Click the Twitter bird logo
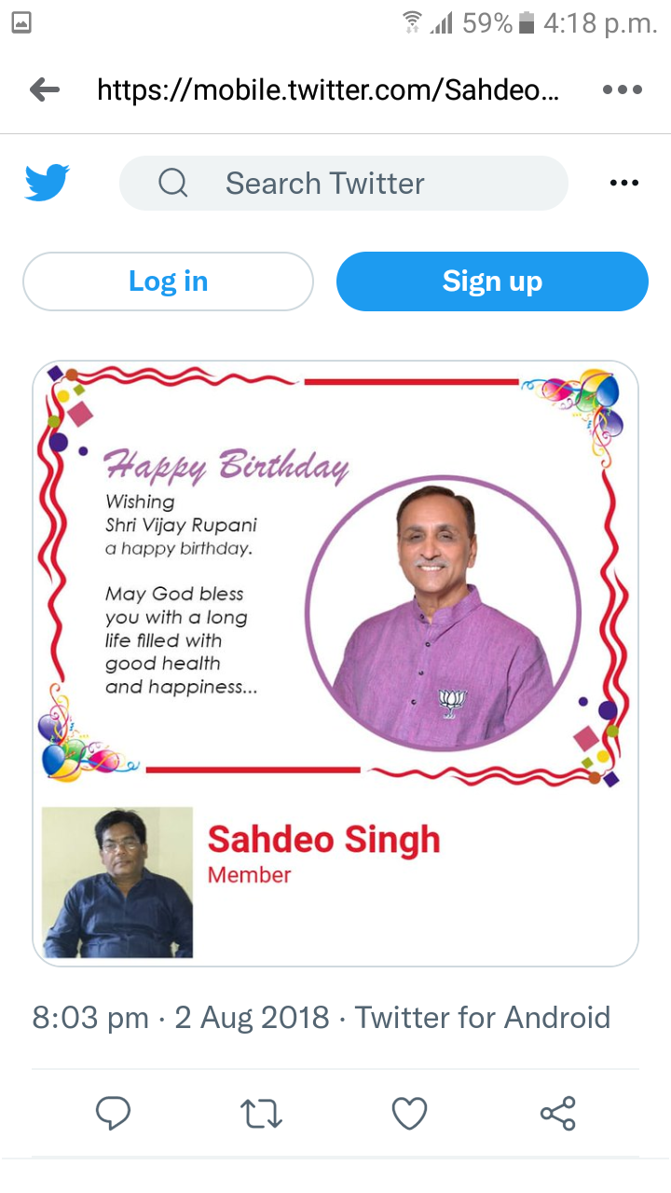Image resolution: width=671 pixels, height=1193 pixels. [x=46, y=183]
